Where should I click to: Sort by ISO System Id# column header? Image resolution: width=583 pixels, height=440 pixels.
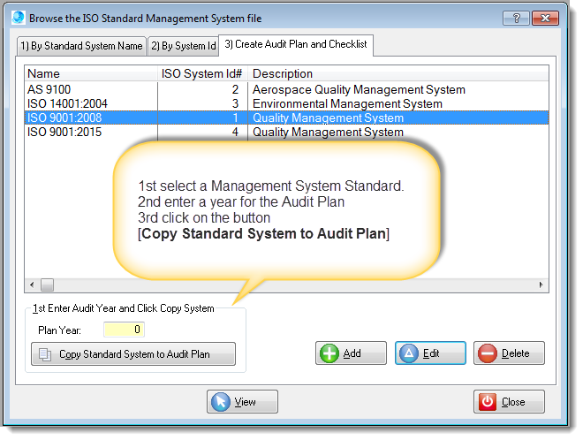[202, 73]
